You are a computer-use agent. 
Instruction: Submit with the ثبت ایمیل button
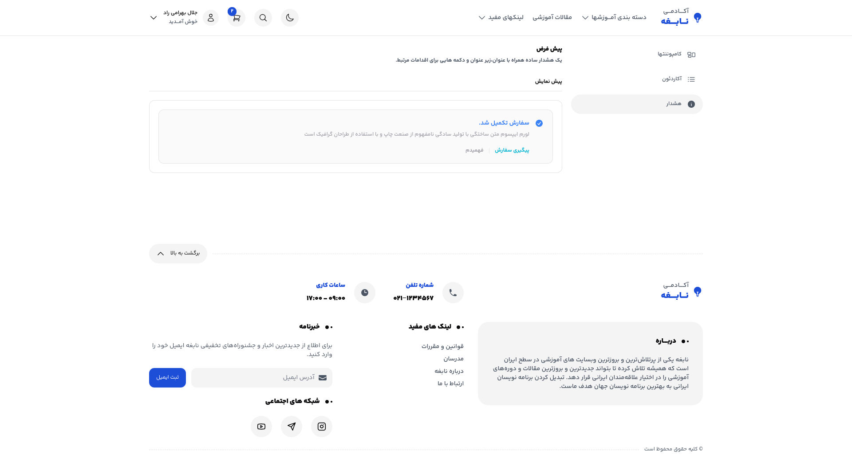coord(167,378)
